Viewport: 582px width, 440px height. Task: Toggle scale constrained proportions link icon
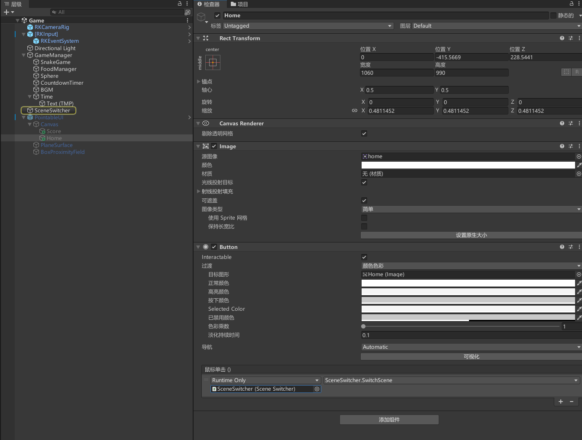tap(355, 111)
